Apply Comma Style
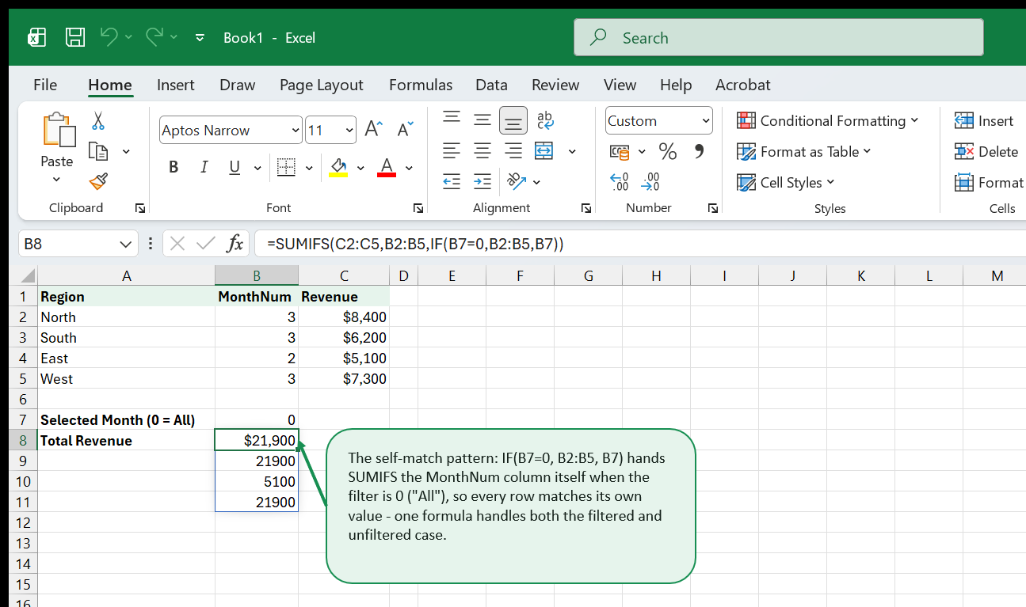The height and width of the screenshot is (607, 1026). [x=699, y=150]
